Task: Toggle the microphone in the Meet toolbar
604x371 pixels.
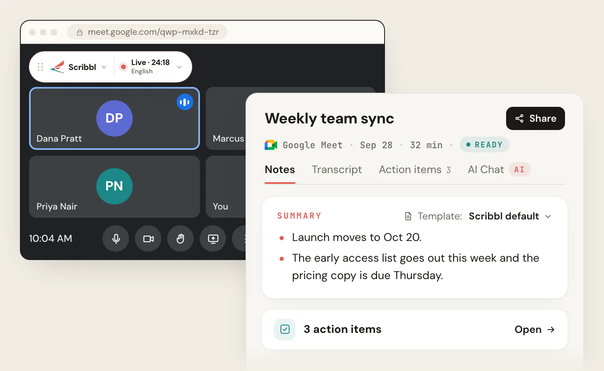Action: (116, 238)
